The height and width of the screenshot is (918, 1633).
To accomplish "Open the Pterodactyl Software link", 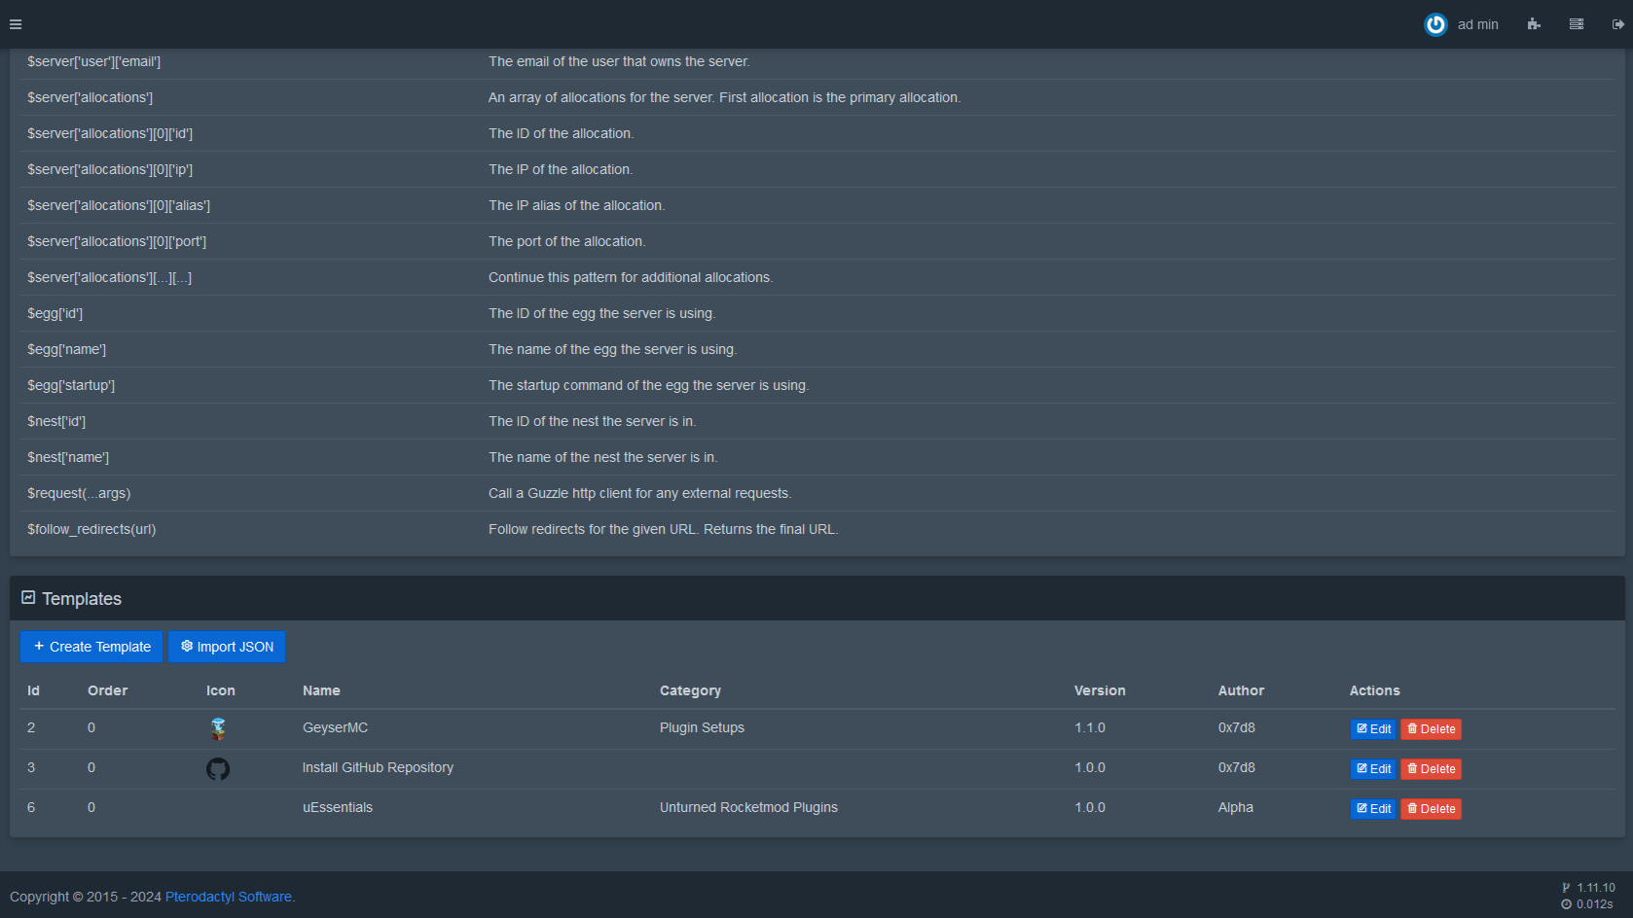I will 229,897.
